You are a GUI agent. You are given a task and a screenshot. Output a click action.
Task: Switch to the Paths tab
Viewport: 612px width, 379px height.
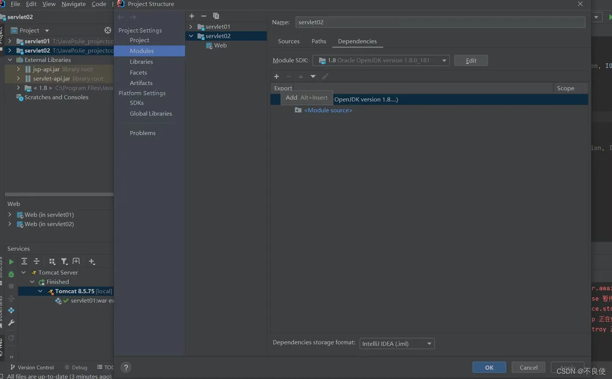point(319,41)
